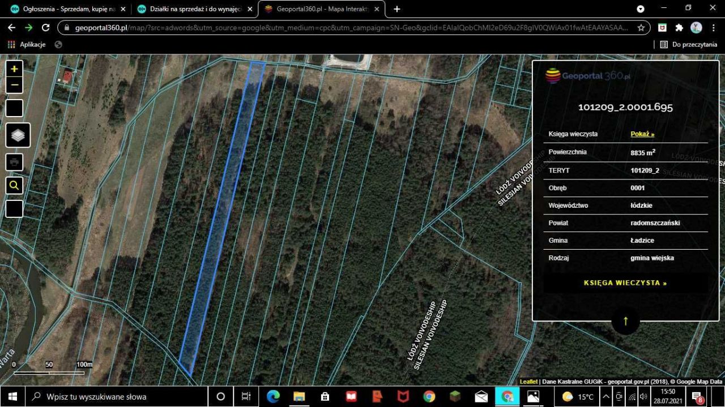The height and width of the screenshot is (407, 725).
Task: Click the blank square button below the search icon
Action: click(x=14, y=208)
